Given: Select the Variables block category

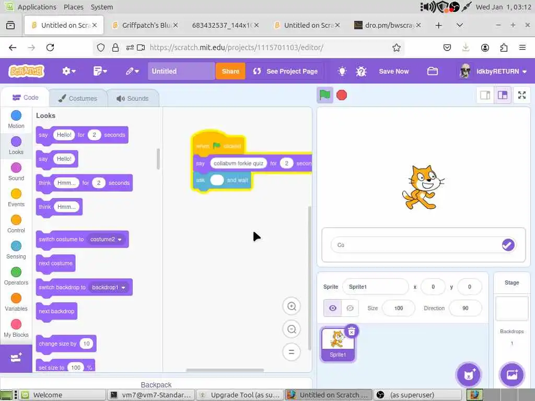Looking at the screenshot, I should [16, 302].
